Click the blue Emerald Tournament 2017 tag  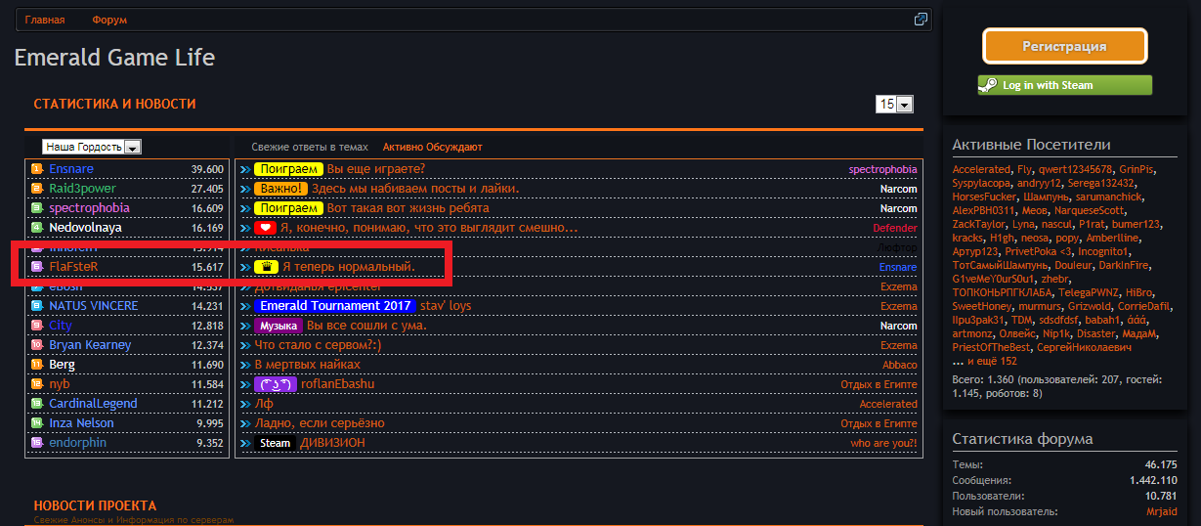tap(334, 306)
